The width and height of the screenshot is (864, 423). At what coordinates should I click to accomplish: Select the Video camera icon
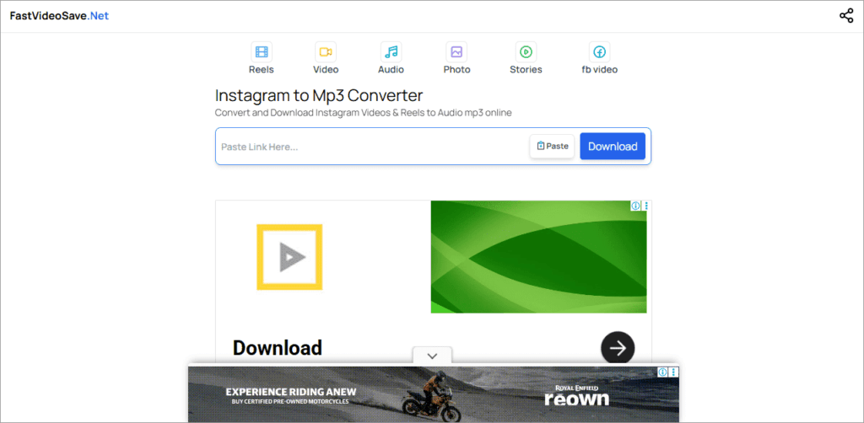pyautogui.click(x=326, y=51)
